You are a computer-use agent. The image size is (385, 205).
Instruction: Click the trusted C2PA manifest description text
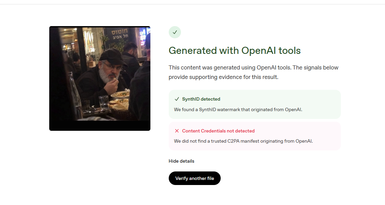(243, 141)
